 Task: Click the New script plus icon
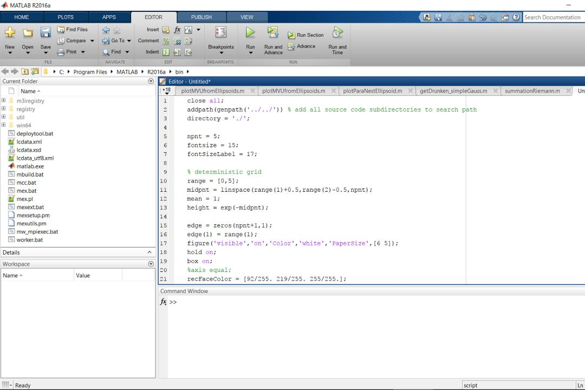(x=10, y=32)
